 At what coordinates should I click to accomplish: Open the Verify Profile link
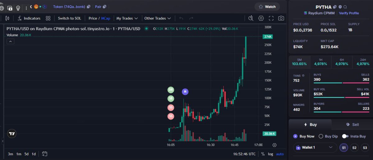coord(349,13)
